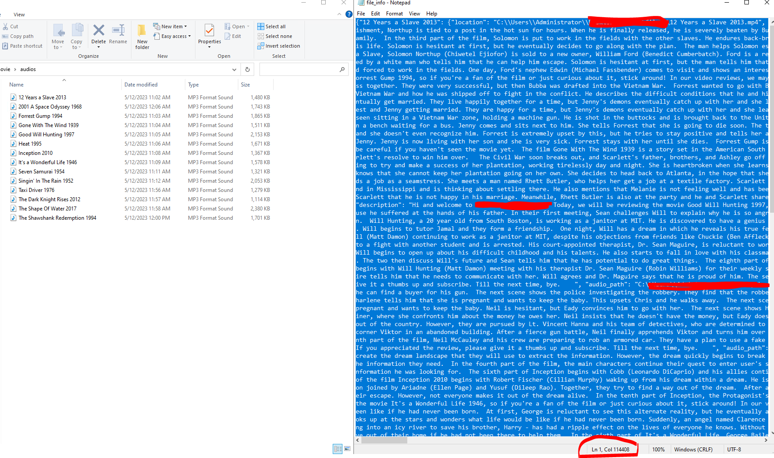Select the file Gone With The Wind 1939
The width and height of the screenshot is (774, 458).
[x=49, y=125]
